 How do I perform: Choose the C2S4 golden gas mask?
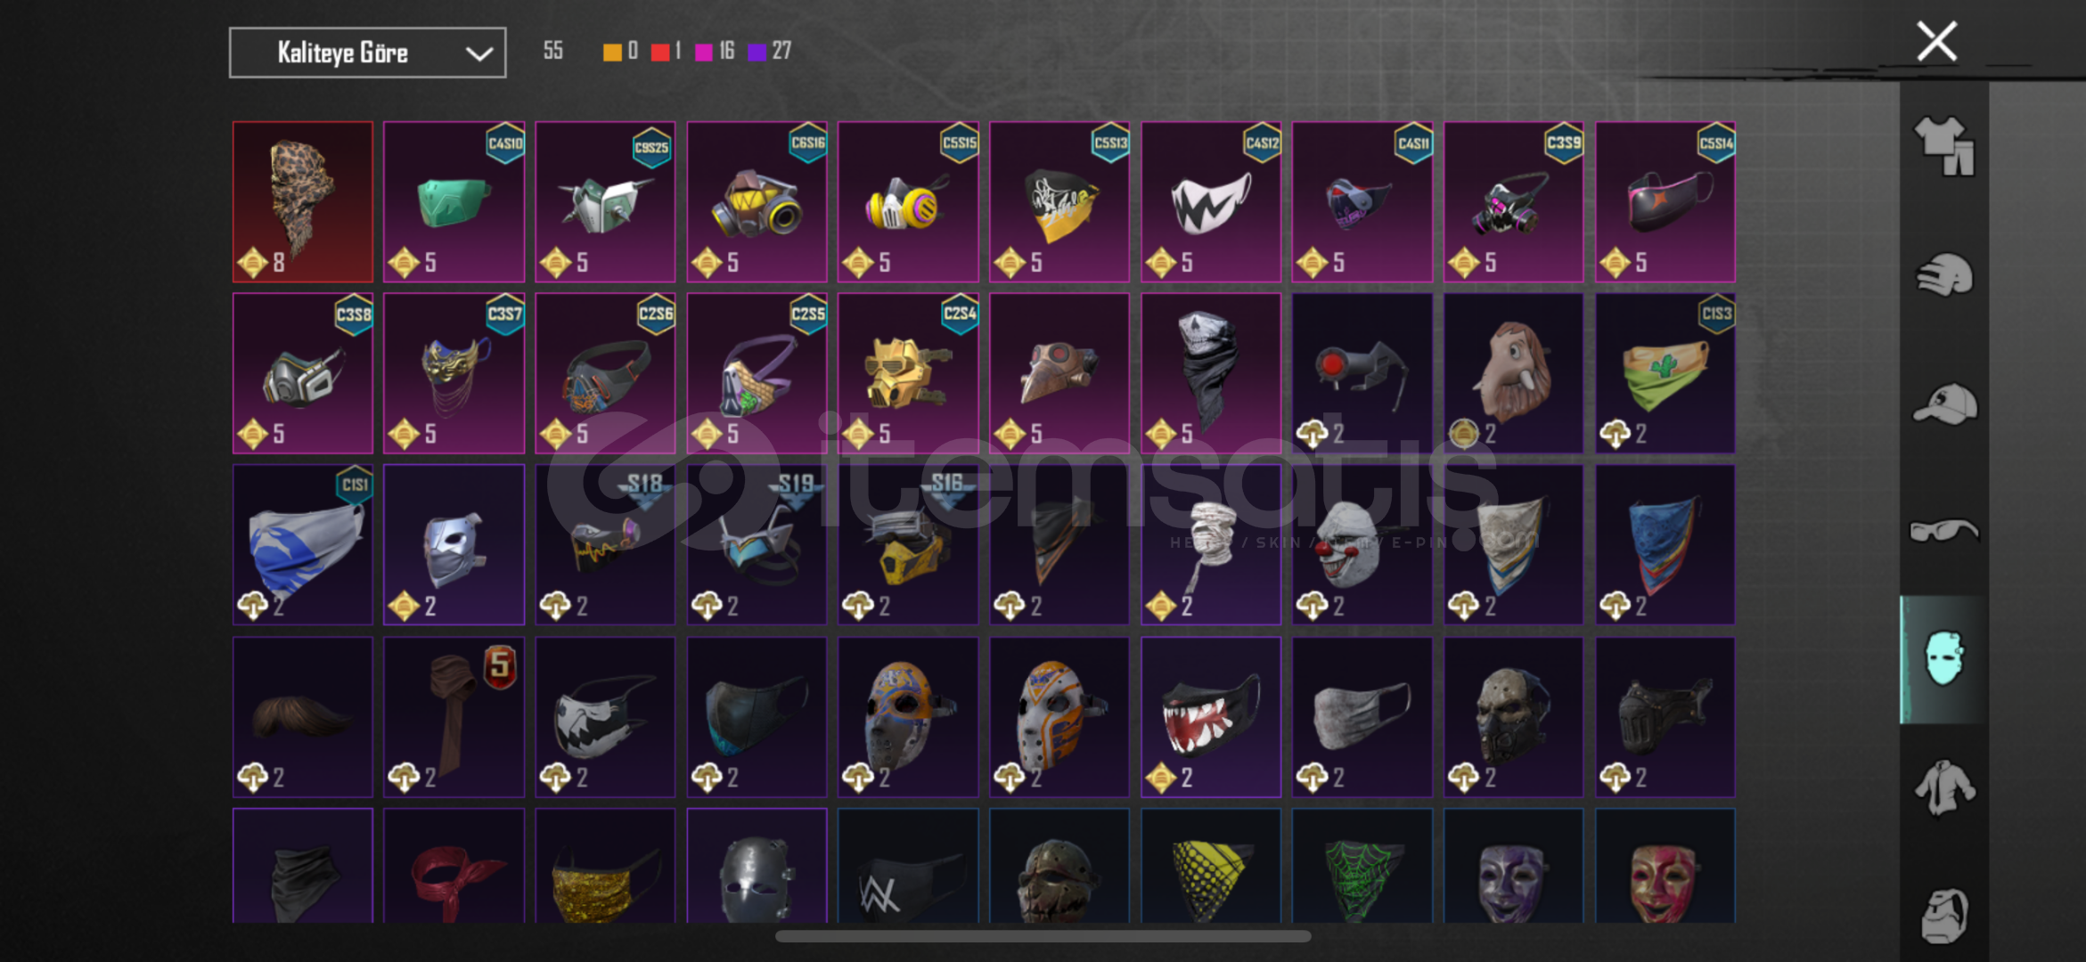point(908,373)
